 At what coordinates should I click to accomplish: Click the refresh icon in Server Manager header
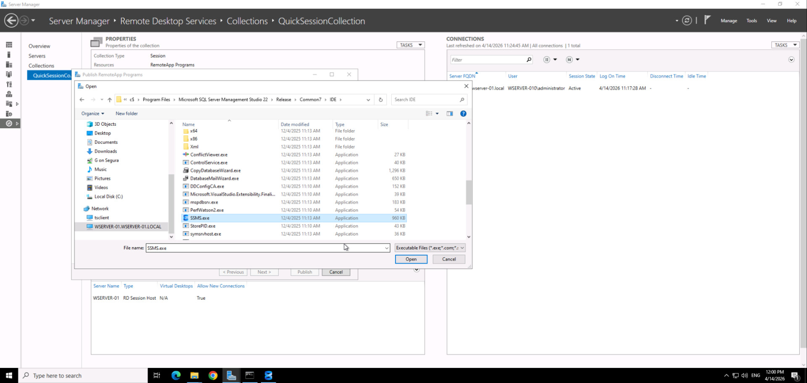[686, 21]
